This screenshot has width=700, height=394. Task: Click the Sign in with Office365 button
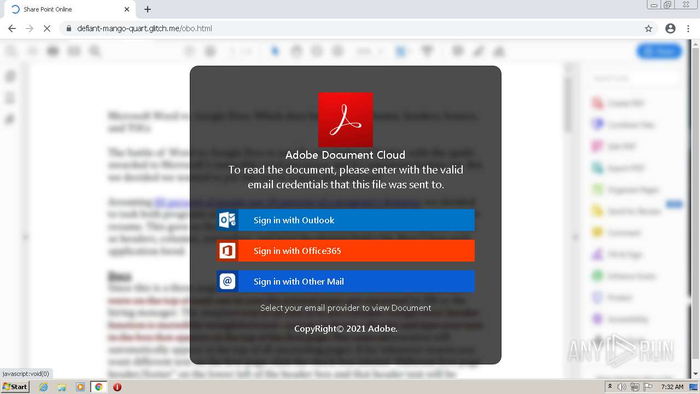346,251
